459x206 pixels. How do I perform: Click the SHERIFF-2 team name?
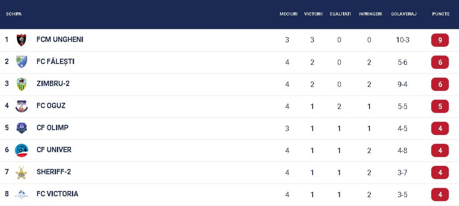coord(54,172)
